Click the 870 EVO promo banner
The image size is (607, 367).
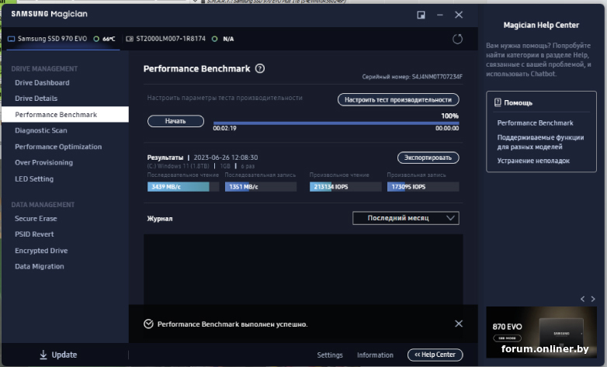541,332
